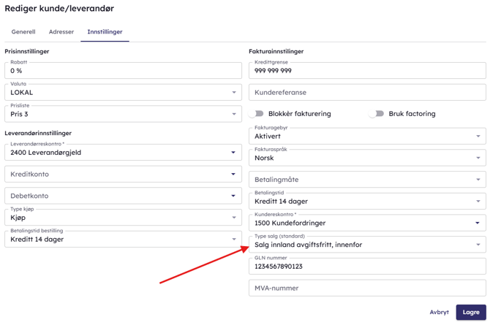Switch to the Generell tab
The width and height of the screenshot is (490, 325).
(23, 32)
